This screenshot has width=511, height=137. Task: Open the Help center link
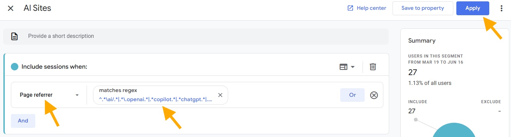(367, 8)
